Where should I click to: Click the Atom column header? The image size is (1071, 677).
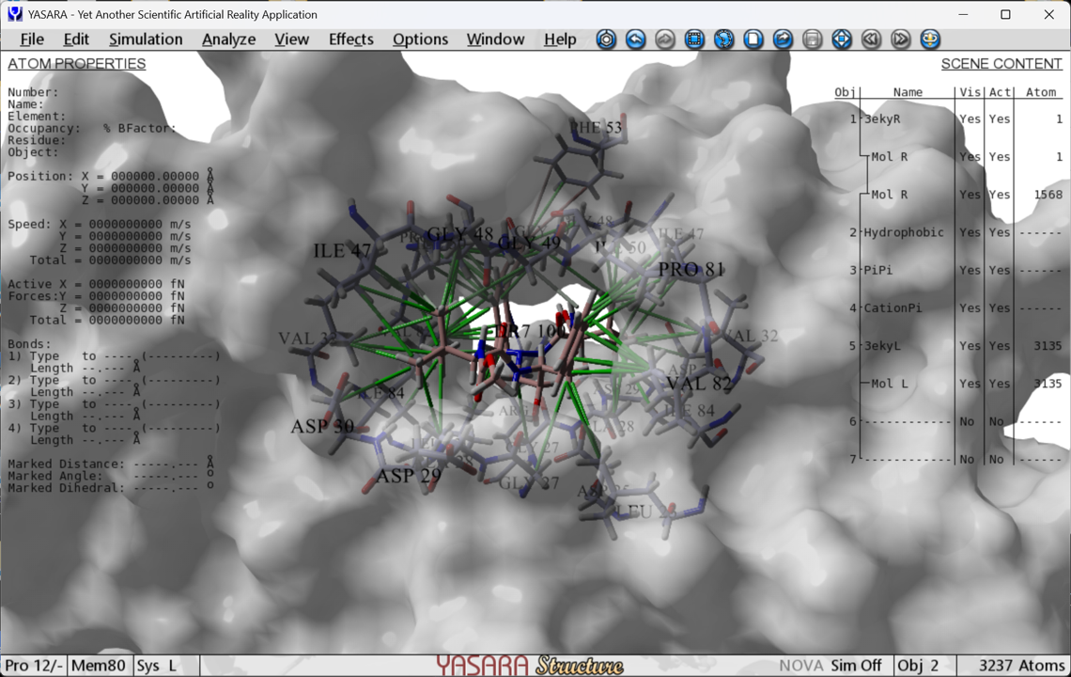1040,92
